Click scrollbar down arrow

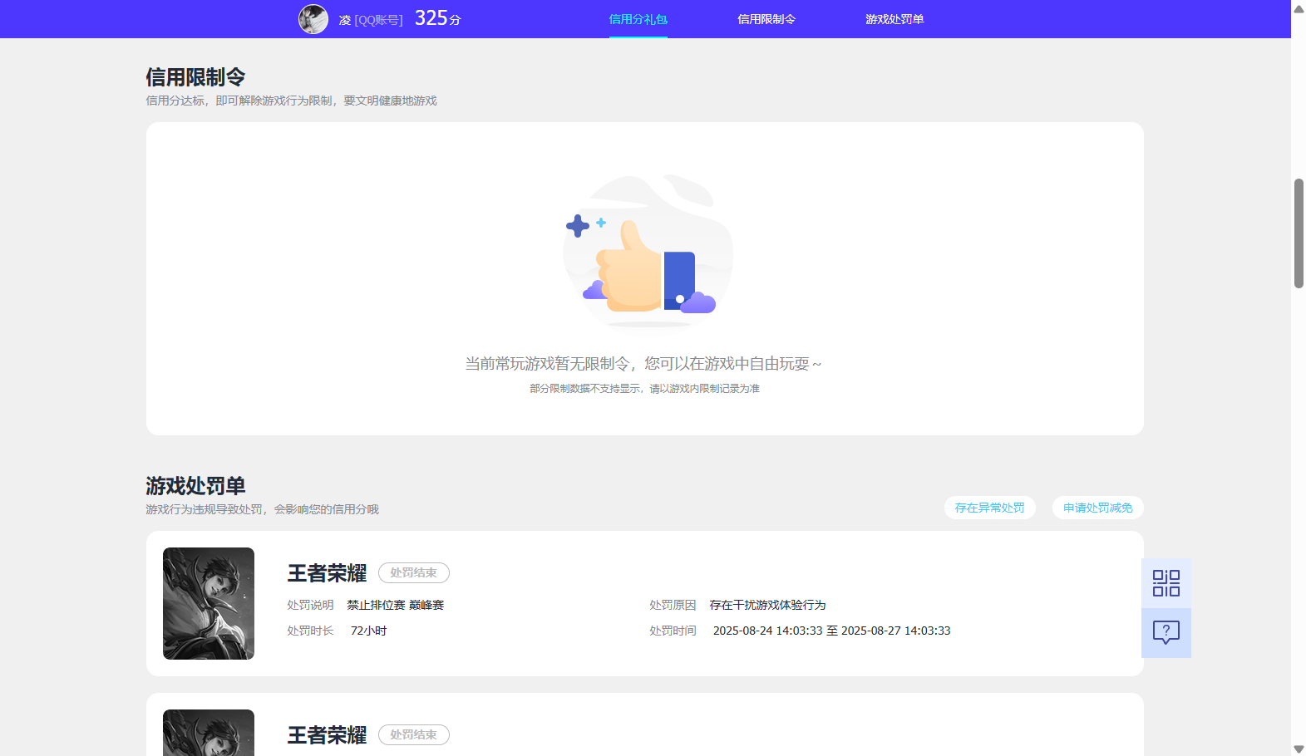pyautogui.click(x=1299, y=749)
